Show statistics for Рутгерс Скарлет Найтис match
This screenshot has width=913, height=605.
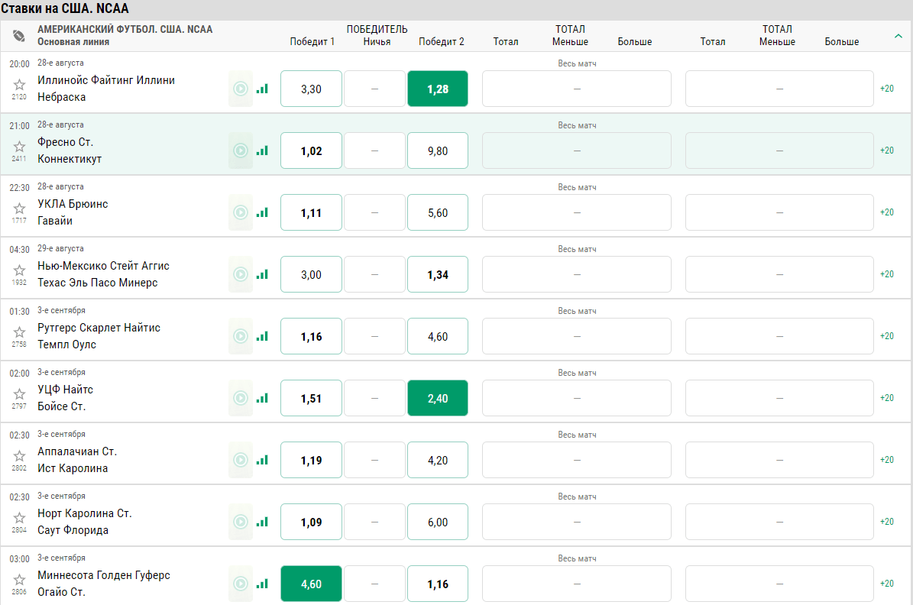click(x=262, y=336)
